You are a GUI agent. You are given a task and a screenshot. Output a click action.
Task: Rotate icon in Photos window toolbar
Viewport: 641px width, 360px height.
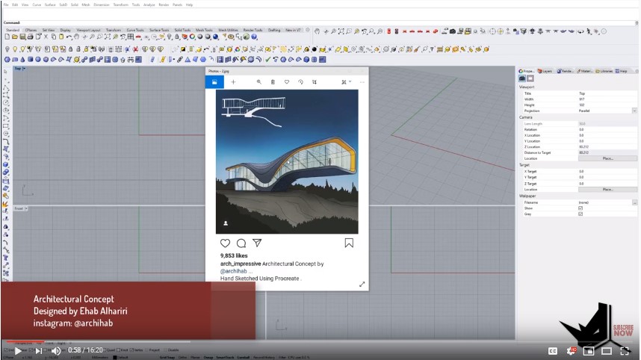pos(300,81)
